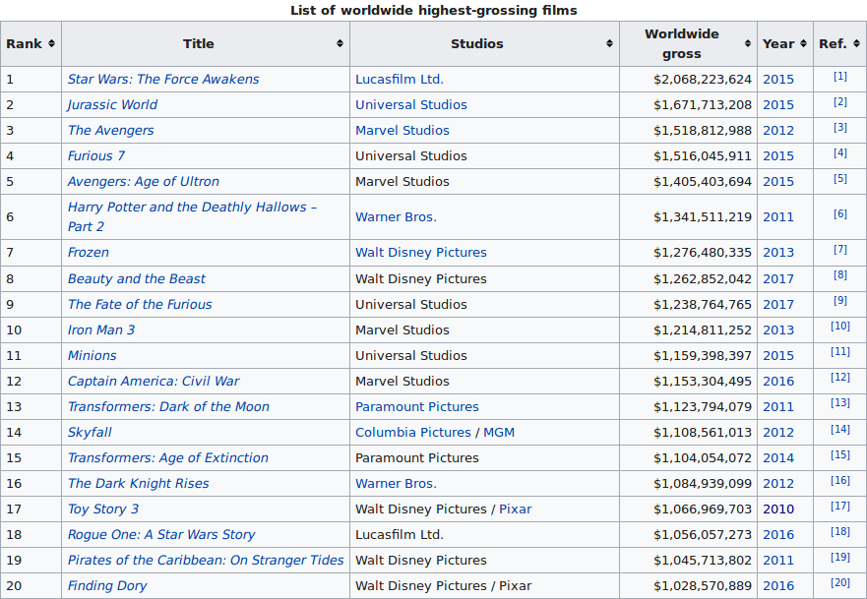Select Universal Studios text in Minions row
Screen dimensions: 867x599
[x=410, y=355]
